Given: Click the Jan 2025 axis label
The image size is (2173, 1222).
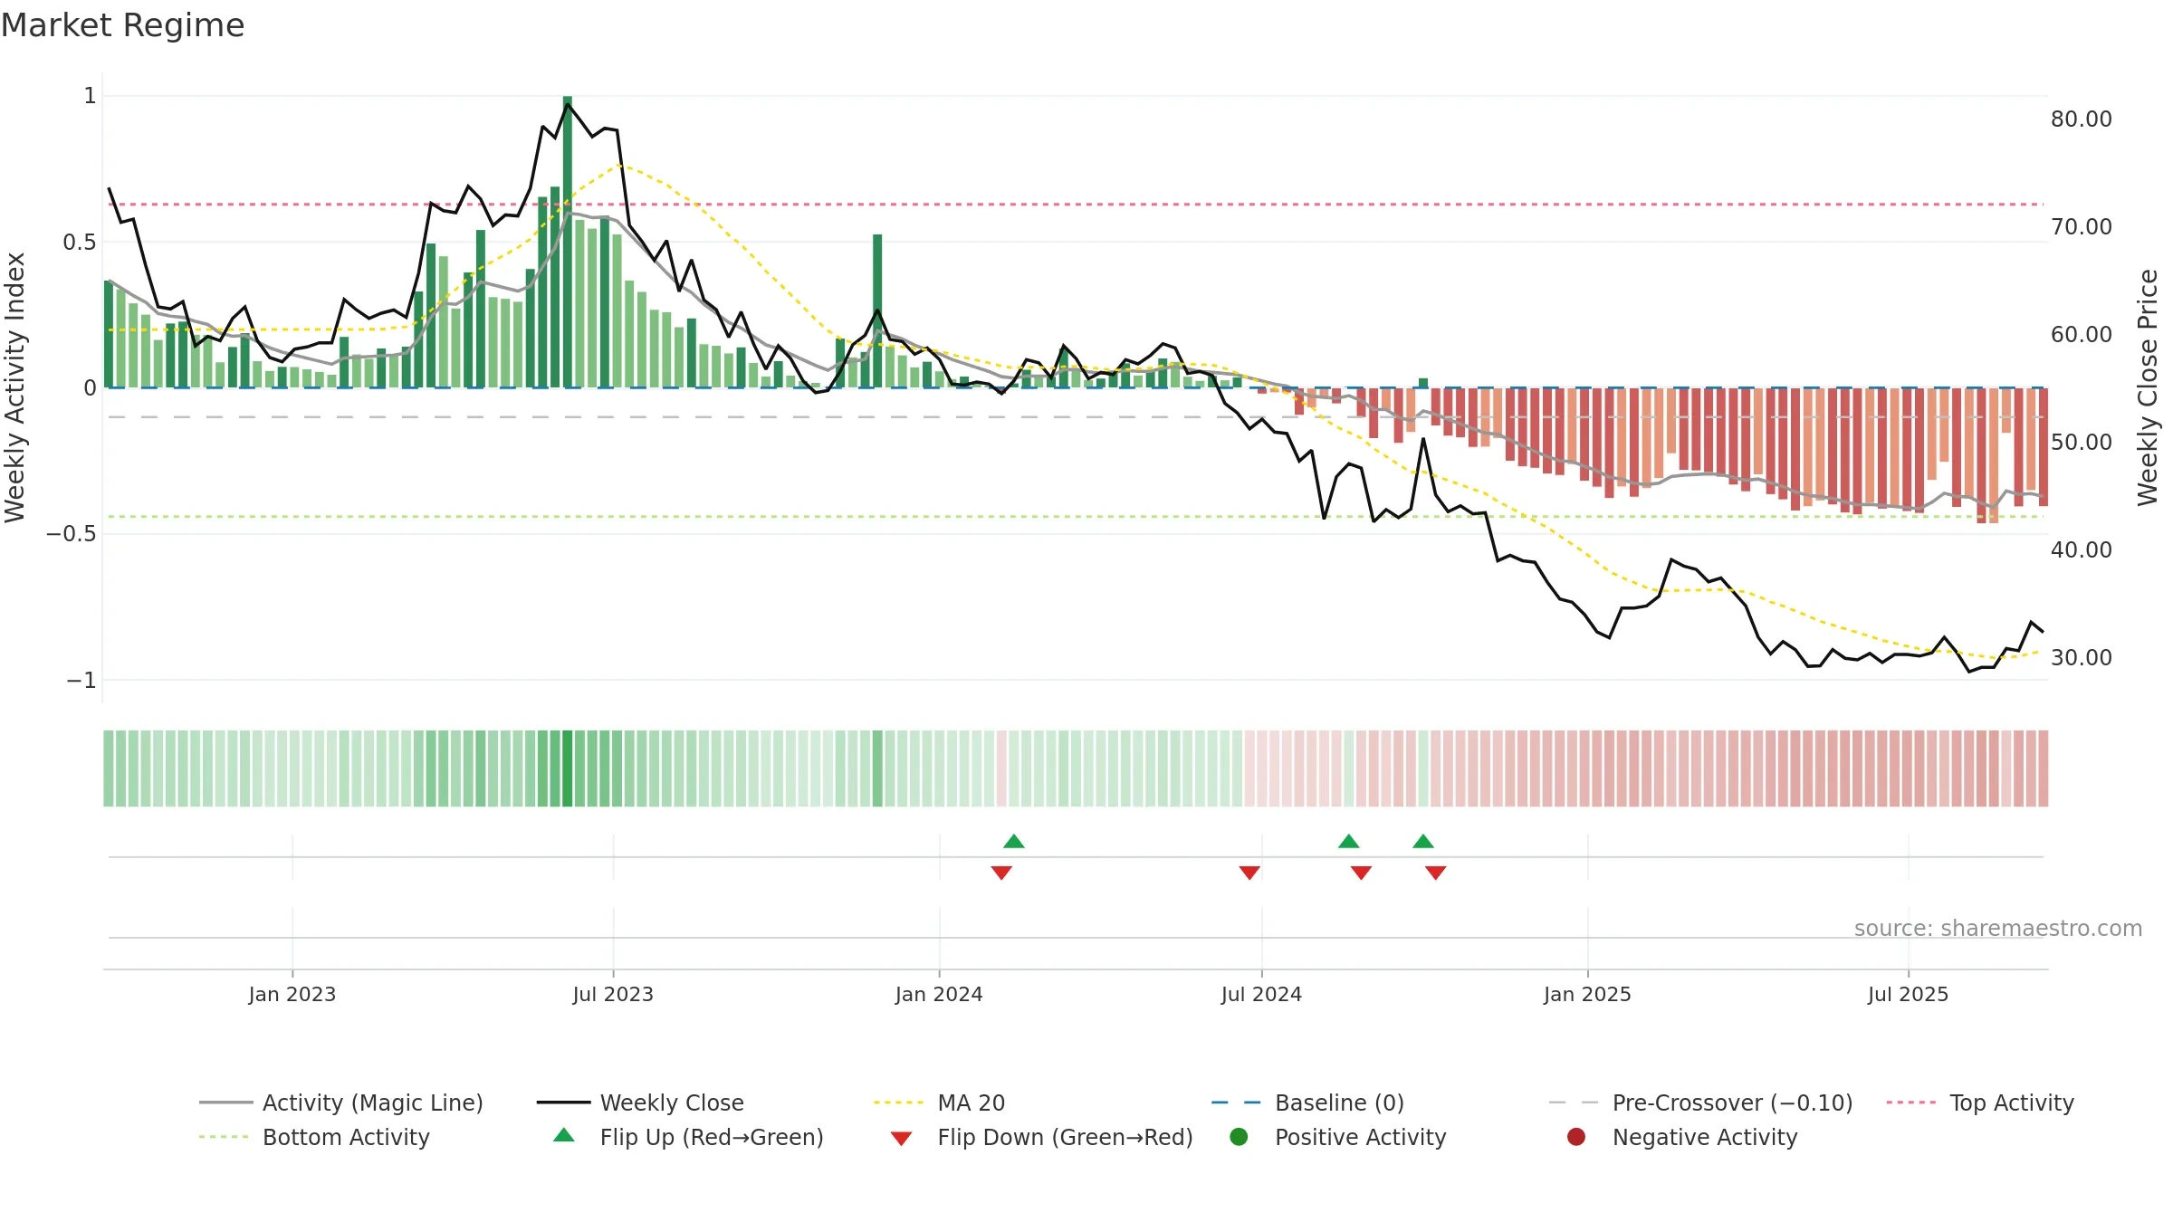Looking at the screenshot, I should coord(1587,994).
